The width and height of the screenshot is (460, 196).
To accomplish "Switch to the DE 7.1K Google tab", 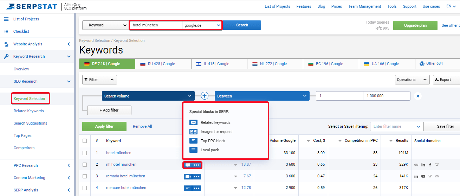I will pos(107,64).
